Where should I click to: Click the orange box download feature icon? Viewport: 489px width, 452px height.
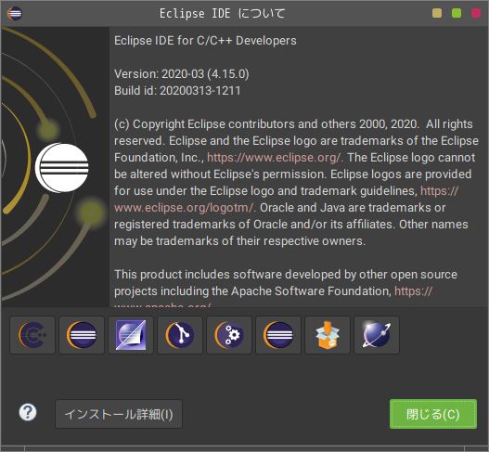(x=328, y=335)
